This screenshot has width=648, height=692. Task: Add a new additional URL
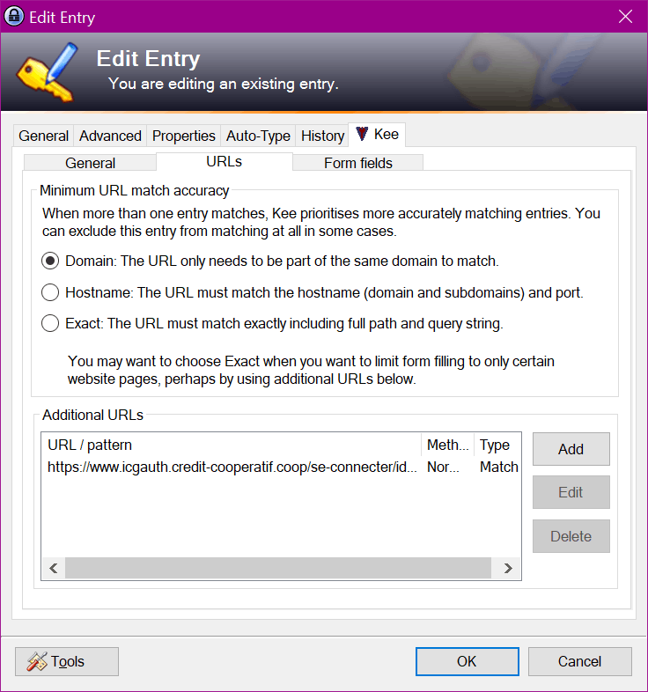click(571, 449)
